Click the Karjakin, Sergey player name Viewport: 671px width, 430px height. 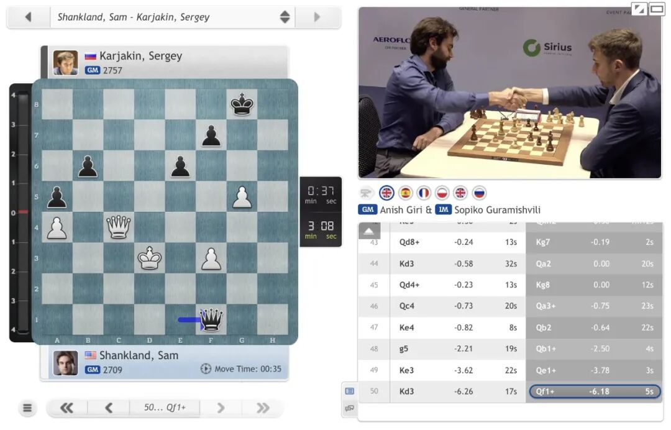(x=141, y=56)
